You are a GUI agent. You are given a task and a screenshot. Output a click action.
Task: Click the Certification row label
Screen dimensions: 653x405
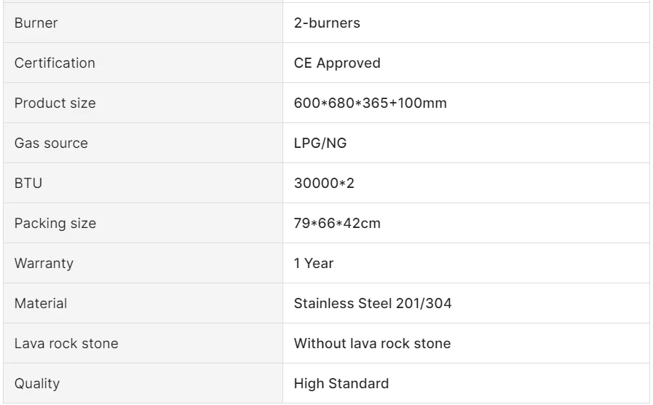(55, 63)
